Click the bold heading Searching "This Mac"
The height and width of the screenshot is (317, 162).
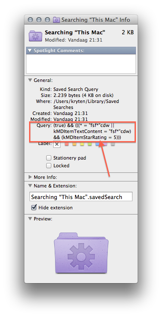point(75,32)
